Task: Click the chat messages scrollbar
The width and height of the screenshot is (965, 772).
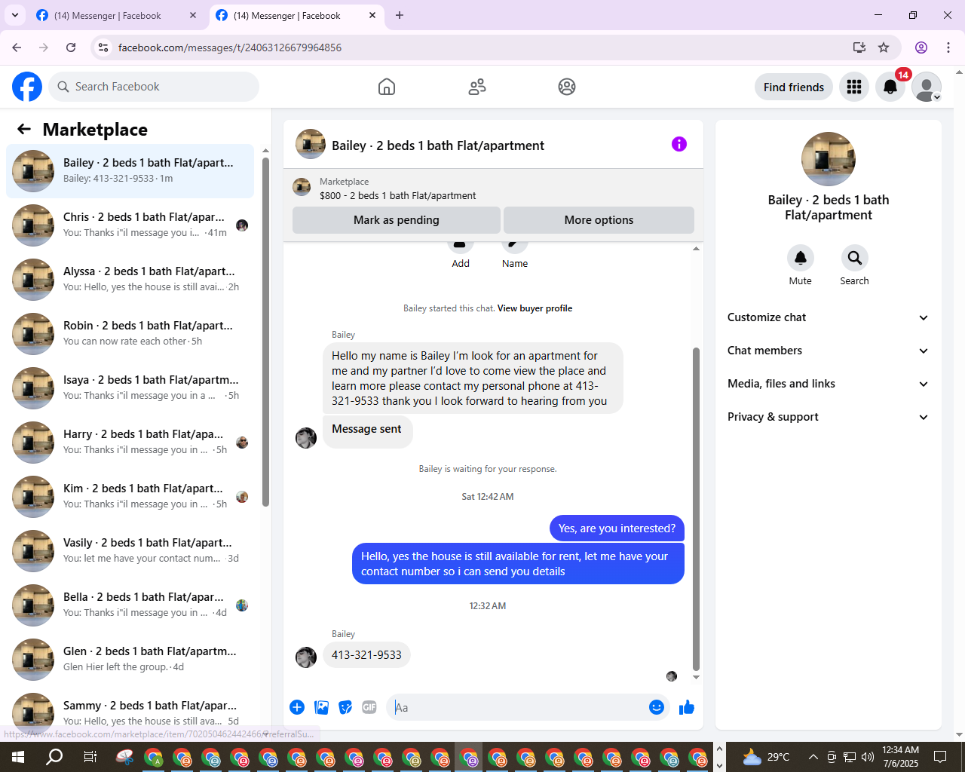Action: click(696, 509)
